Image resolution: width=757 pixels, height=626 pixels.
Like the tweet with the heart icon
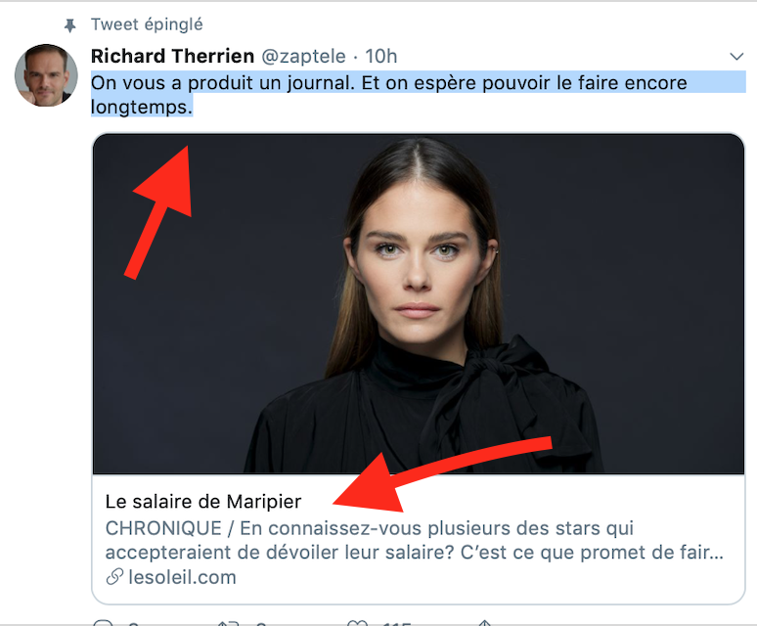click(x=357, y=622)
